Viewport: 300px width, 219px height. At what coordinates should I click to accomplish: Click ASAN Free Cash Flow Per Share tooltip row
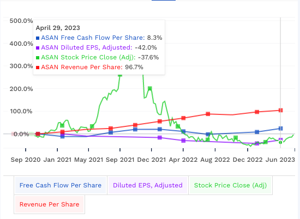coord(99,38)
